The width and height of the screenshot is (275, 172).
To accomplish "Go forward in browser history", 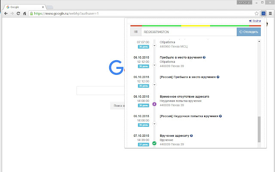I will tap(12, 13).
